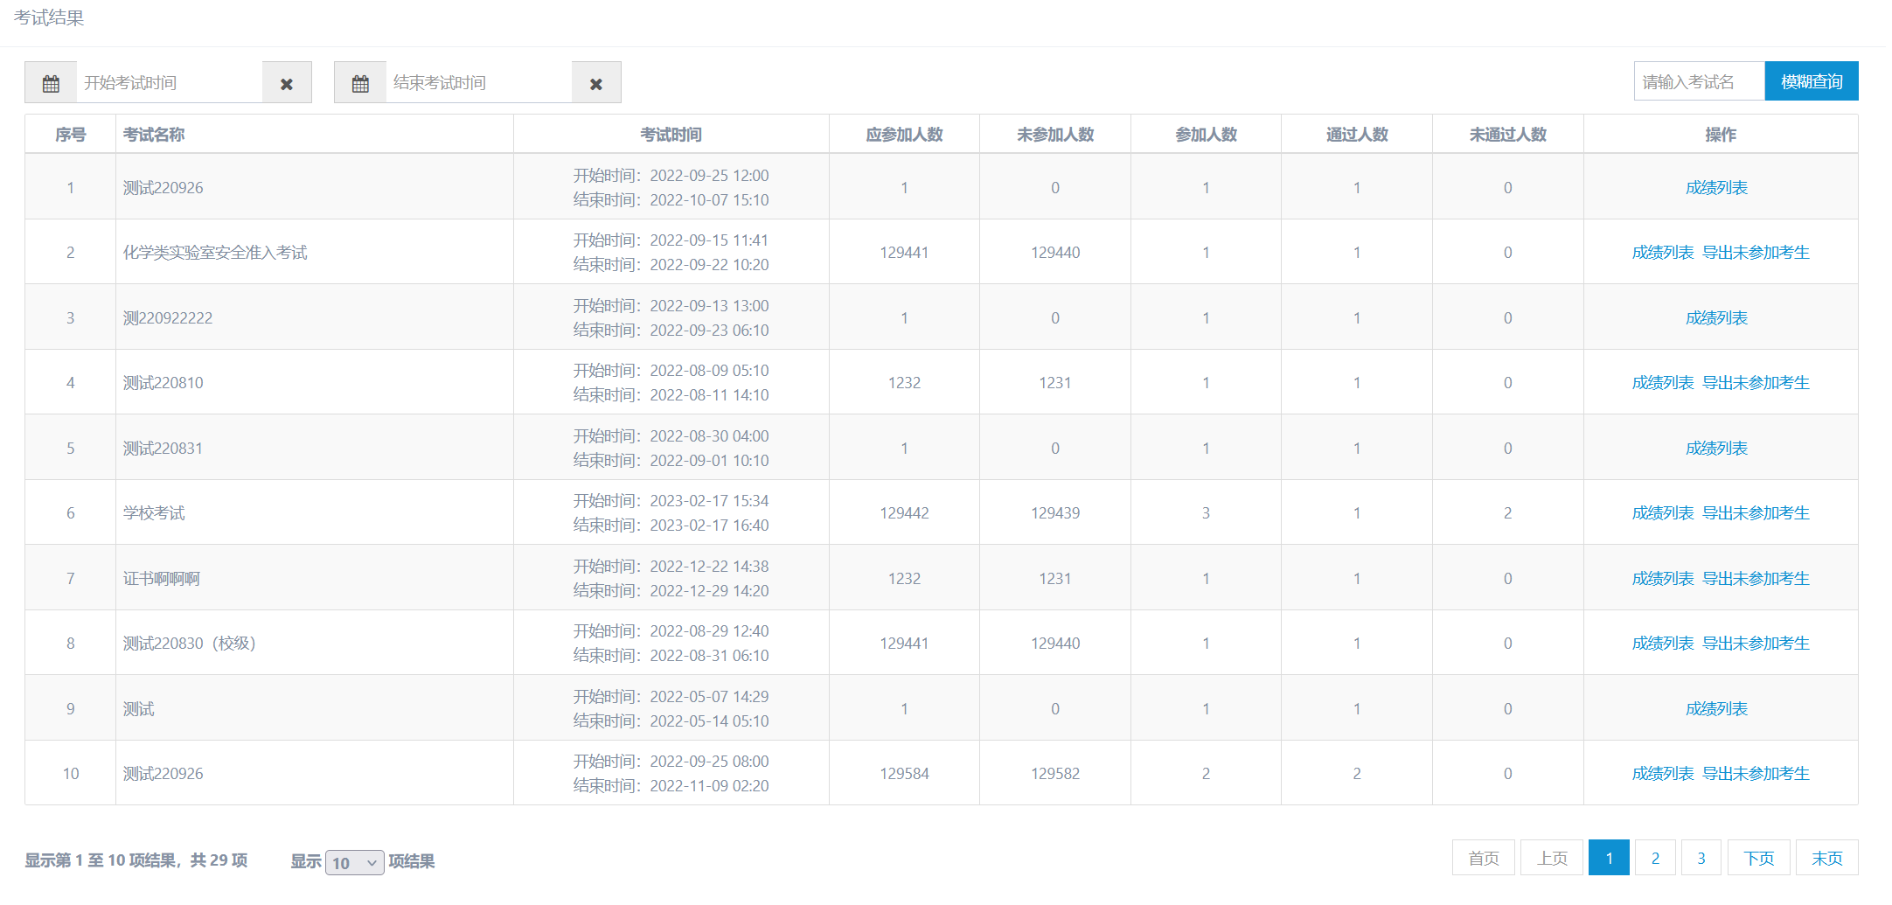The height and width of the screenshot is (905, 1892).
Task: Export 导出未参加考生 for 证书啊啊啊
Action: [x=1756, y=578]
